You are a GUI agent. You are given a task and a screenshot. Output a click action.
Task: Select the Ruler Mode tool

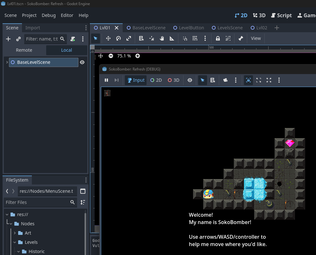pyautogui.click(x=172, y=38)
